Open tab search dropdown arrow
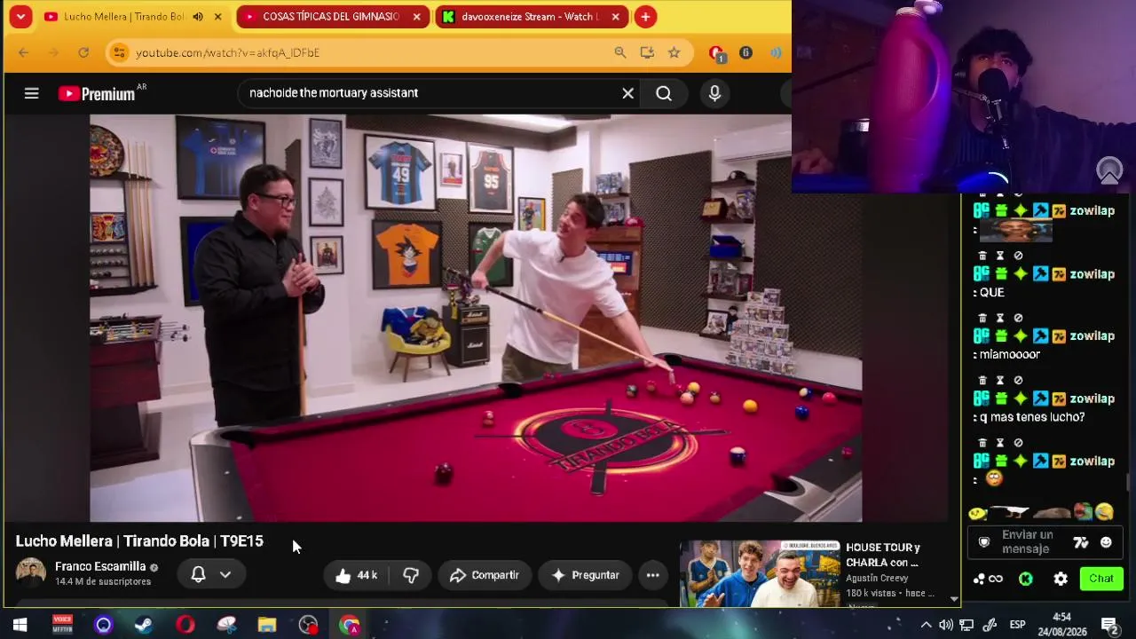Screen dimensions: 1136x639 (20, 17)
